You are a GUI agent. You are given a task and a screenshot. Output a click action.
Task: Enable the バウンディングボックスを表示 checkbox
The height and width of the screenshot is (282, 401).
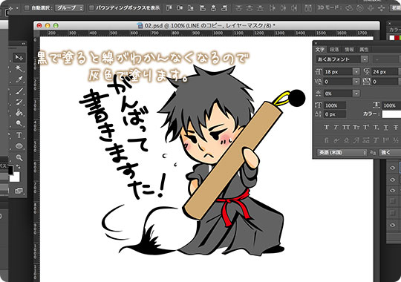pos(91,8)
